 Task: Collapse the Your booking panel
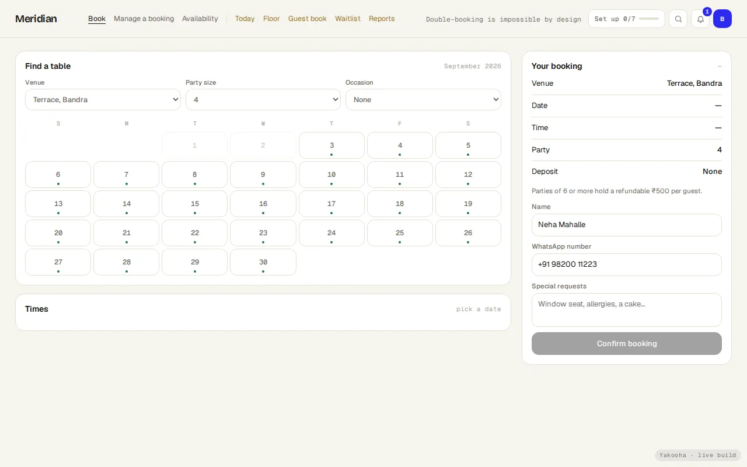pos(720,66)
